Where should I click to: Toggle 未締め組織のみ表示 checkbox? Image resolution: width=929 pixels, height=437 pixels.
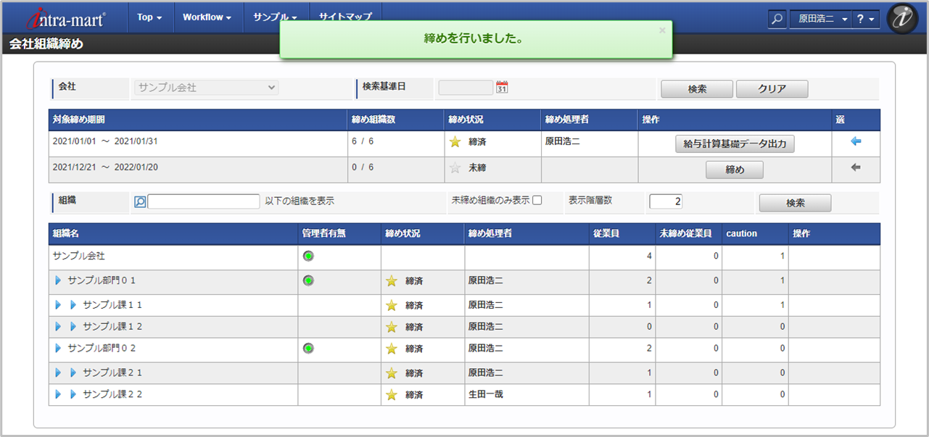pos(537,201)
